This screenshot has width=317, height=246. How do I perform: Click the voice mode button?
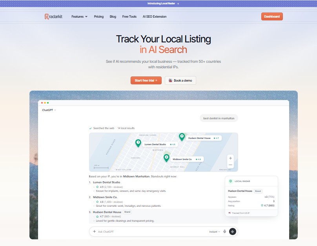click(233, 231)
